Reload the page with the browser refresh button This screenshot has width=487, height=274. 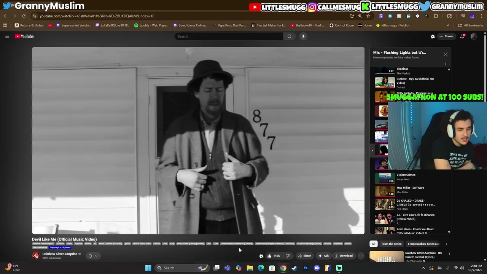pos(24,16)
